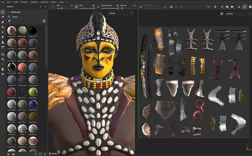Open the File menu
Screen dimensions: 252x156
pos(3,2)
